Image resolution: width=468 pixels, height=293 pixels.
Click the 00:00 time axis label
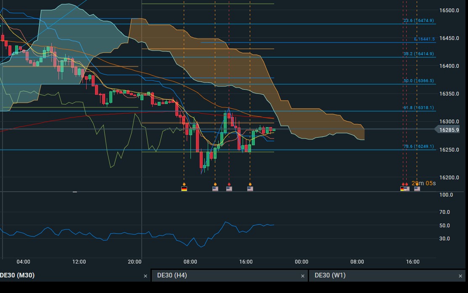pos(301,262)
